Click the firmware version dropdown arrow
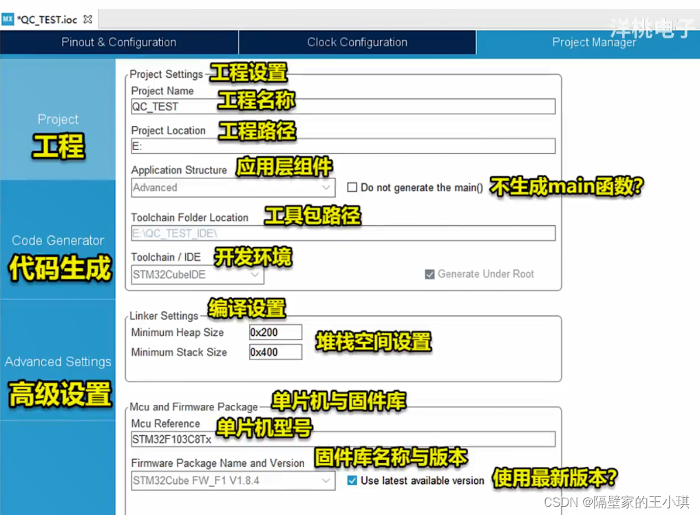 (x=326, y=481)
